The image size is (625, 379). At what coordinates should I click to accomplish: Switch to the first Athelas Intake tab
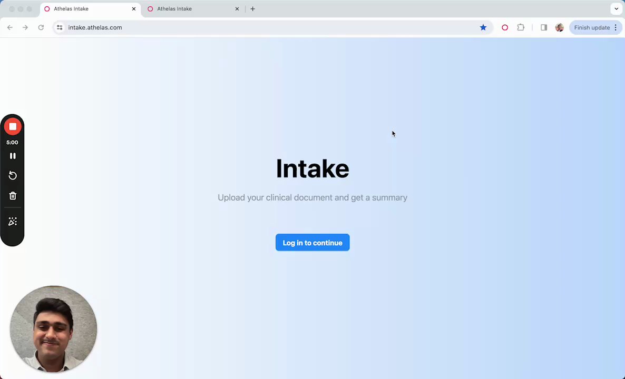click(90, 9)
